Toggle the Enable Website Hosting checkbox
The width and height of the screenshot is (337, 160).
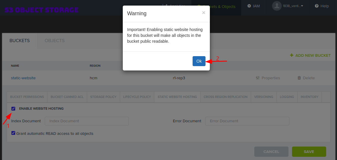13,109
